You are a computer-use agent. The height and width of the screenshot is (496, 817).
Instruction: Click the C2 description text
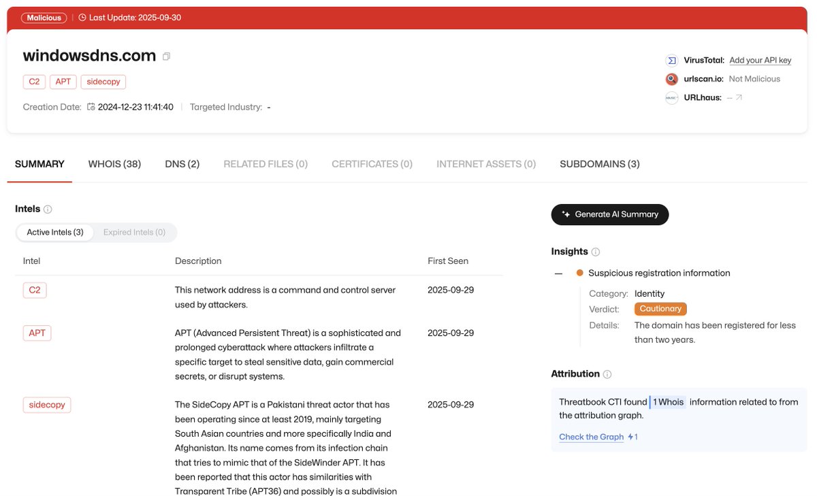tap(285, 297)
